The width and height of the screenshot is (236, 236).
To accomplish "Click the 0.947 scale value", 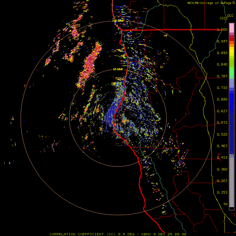I will click(222, 41).
